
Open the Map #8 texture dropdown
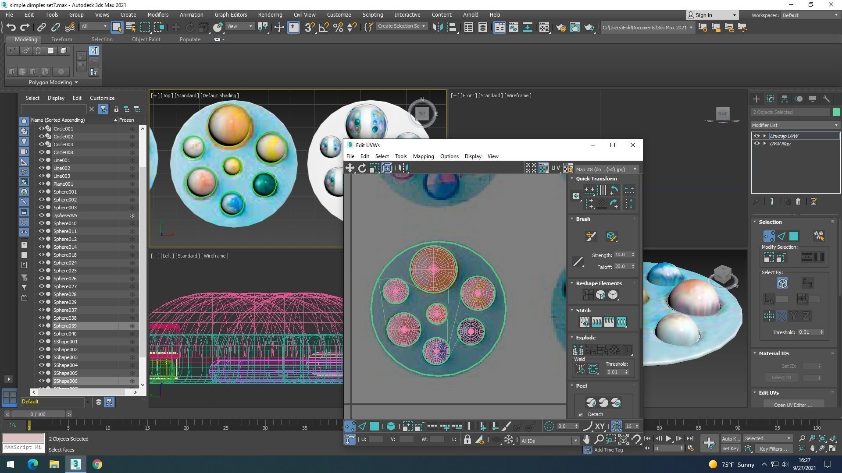click(635, 169)
